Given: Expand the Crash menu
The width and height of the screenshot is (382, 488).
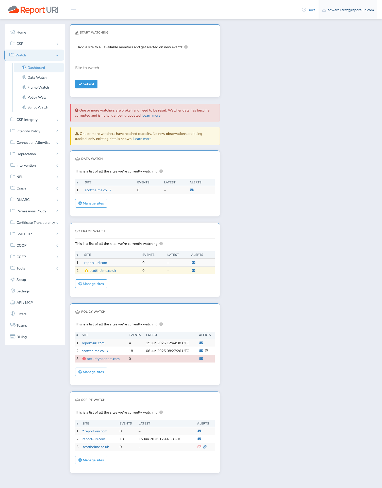Looking at the screenshot, I should 35,188.
